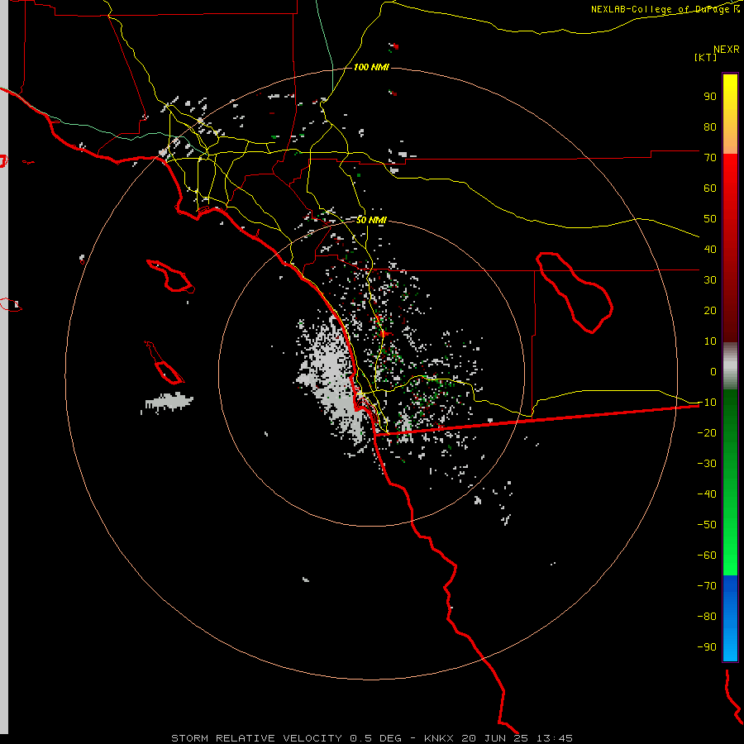
Task: Click the "60" value on the velocity scale
Action: (x=710, y=188)
